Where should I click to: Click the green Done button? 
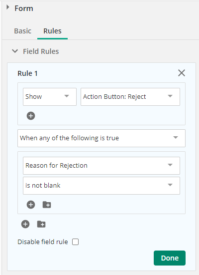(x=170, y=258)
